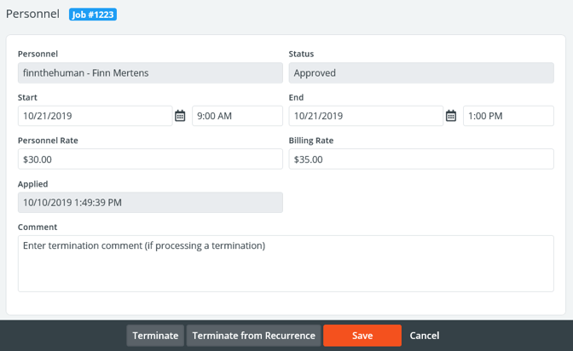Image resolution: width=573 pixels, height=351 pixels.
Task: Select the 9:00 AM start time field
Action: (237, 116)
